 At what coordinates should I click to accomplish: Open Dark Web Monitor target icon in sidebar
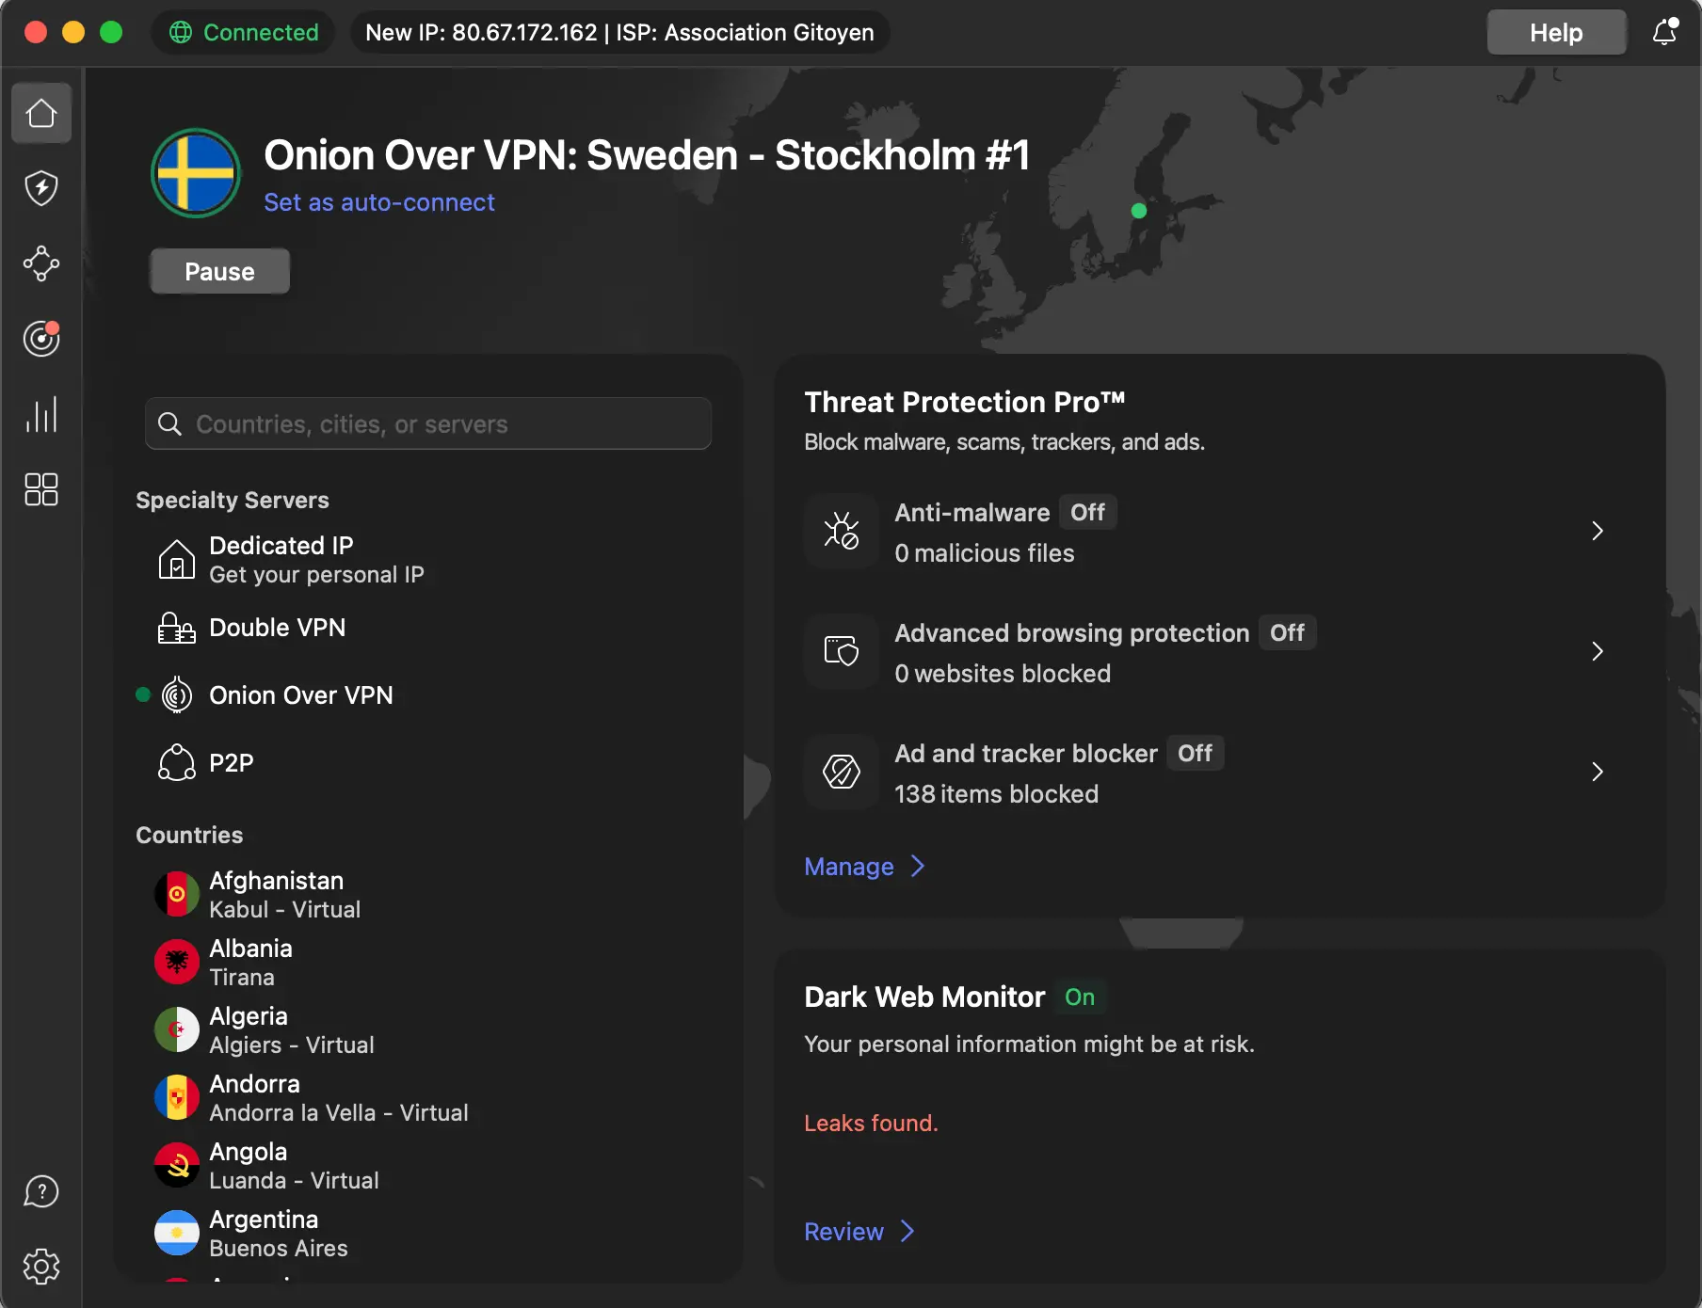(41, 339)
